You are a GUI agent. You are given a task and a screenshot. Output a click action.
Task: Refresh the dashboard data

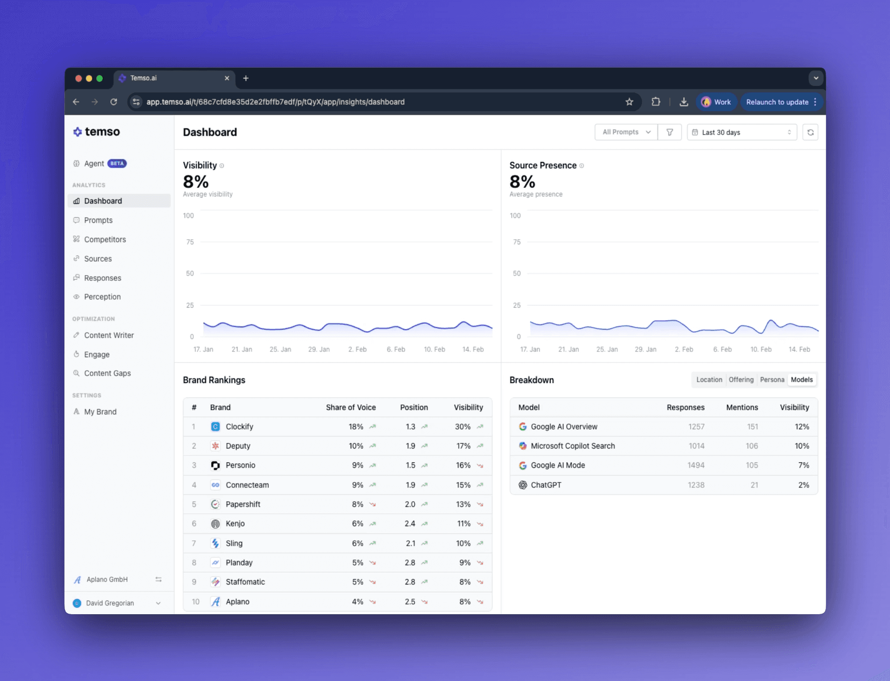point(811,132)
